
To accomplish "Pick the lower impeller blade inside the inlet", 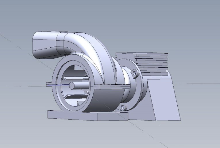I will tap(76, 97).
